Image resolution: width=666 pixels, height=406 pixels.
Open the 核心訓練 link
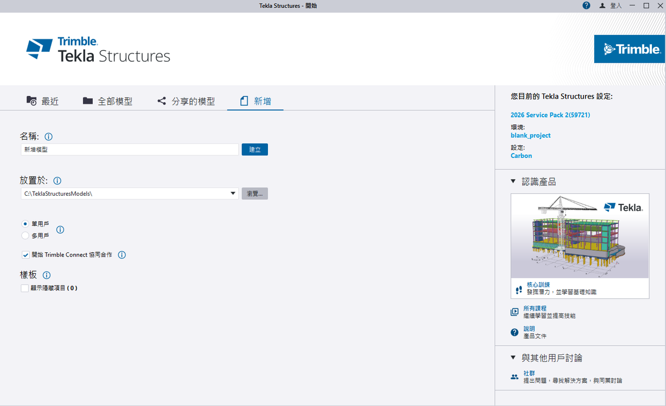click(x=539, y=285)
